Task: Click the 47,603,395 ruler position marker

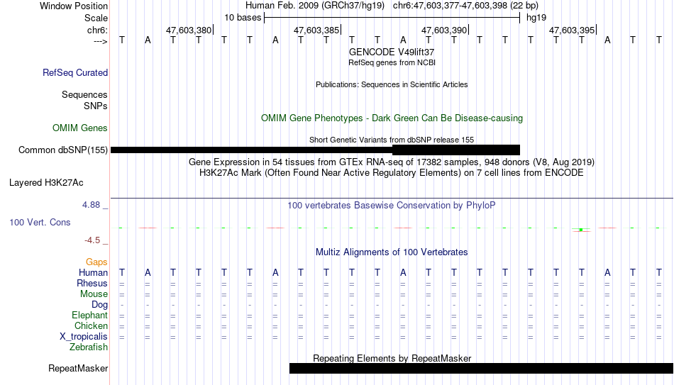Action: [x=572, y=30]
